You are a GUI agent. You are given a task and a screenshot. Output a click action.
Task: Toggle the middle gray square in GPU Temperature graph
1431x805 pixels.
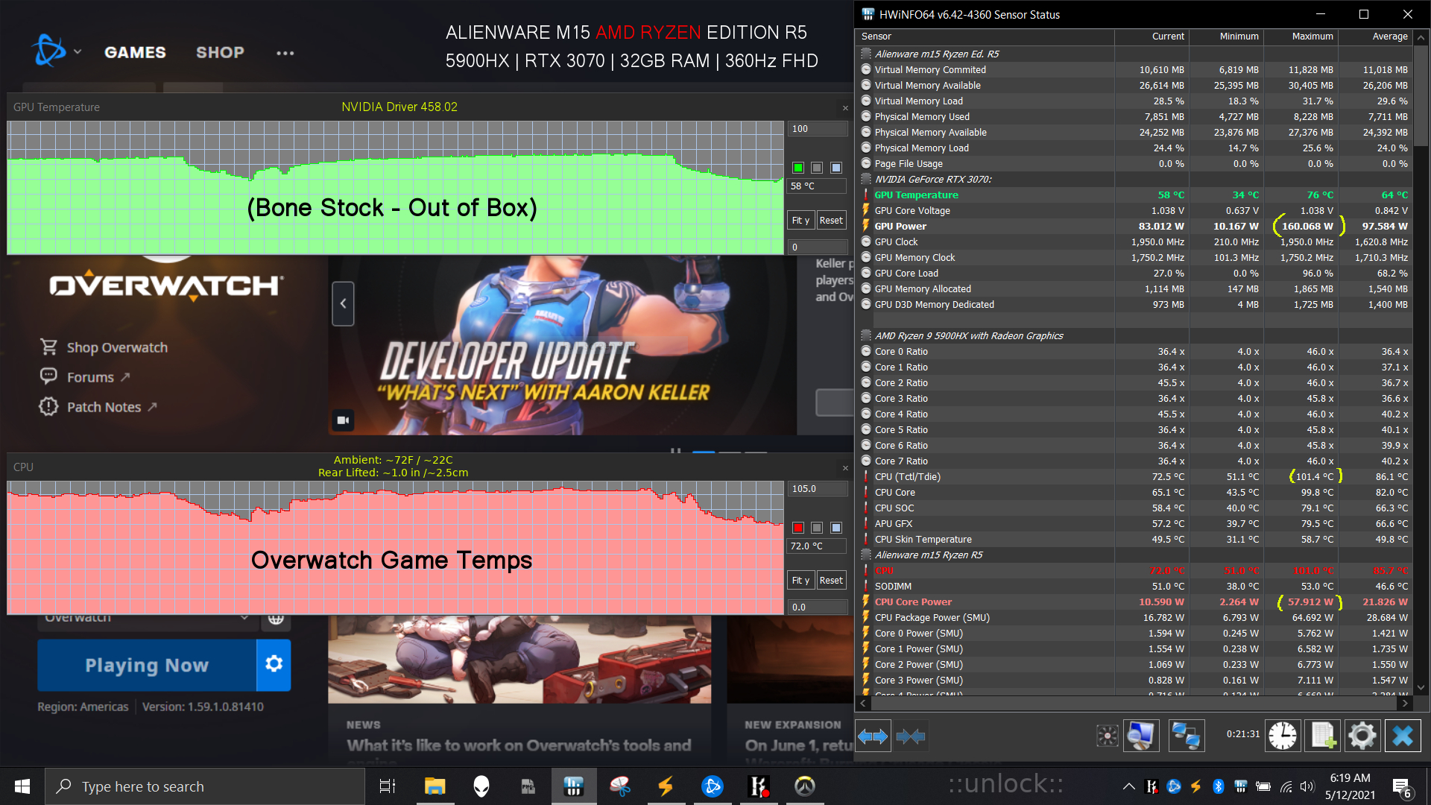pos(817,168)
